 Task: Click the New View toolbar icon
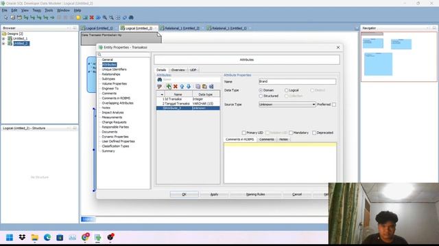[x=19, y=18]
